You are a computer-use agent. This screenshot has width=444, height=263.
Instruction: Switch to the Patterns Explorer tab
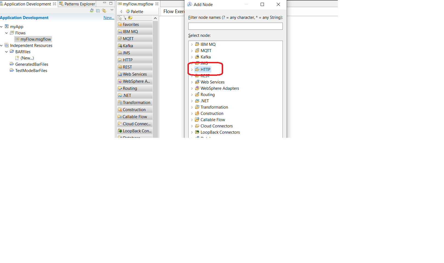coord(77,4)
